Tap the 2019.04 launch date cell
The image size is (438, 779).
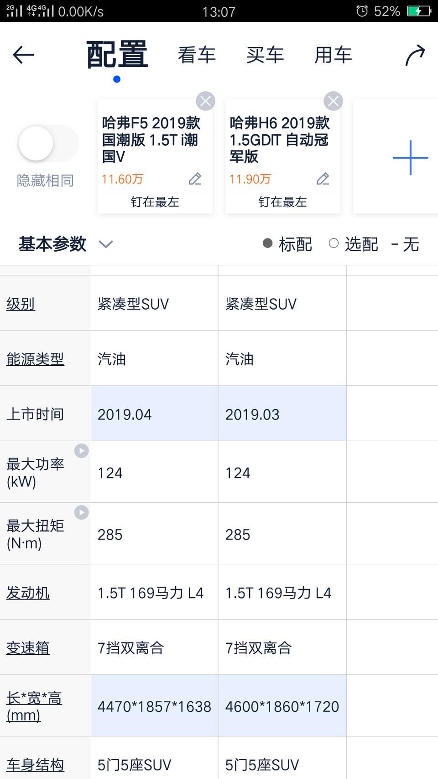click(155, 413)
